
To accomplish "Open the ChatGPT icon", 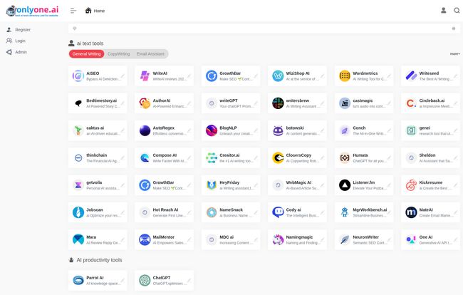I will click(145, 281).
